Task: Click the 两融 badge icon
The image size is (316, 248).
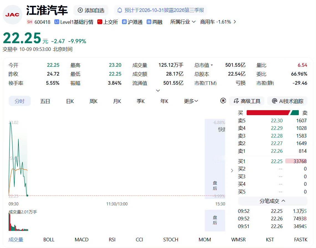Action: (149, 22)
